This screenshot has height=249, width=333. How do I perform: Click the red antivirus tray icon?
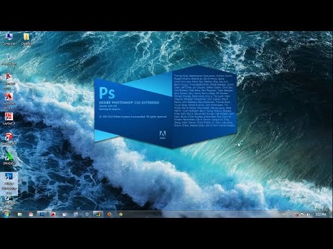click(x=297, y=214)
